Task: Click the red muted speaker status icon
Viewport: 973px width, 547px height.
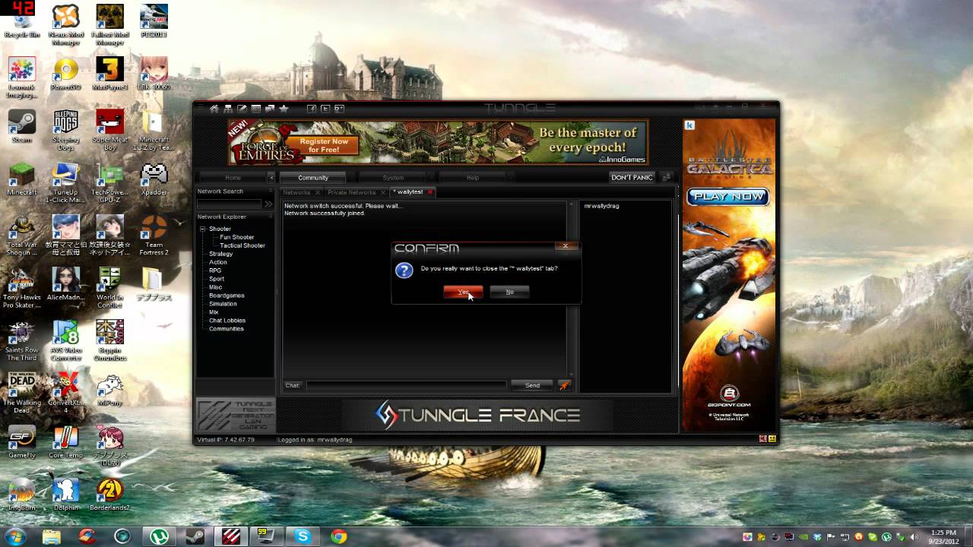Action: pos(763,438)
